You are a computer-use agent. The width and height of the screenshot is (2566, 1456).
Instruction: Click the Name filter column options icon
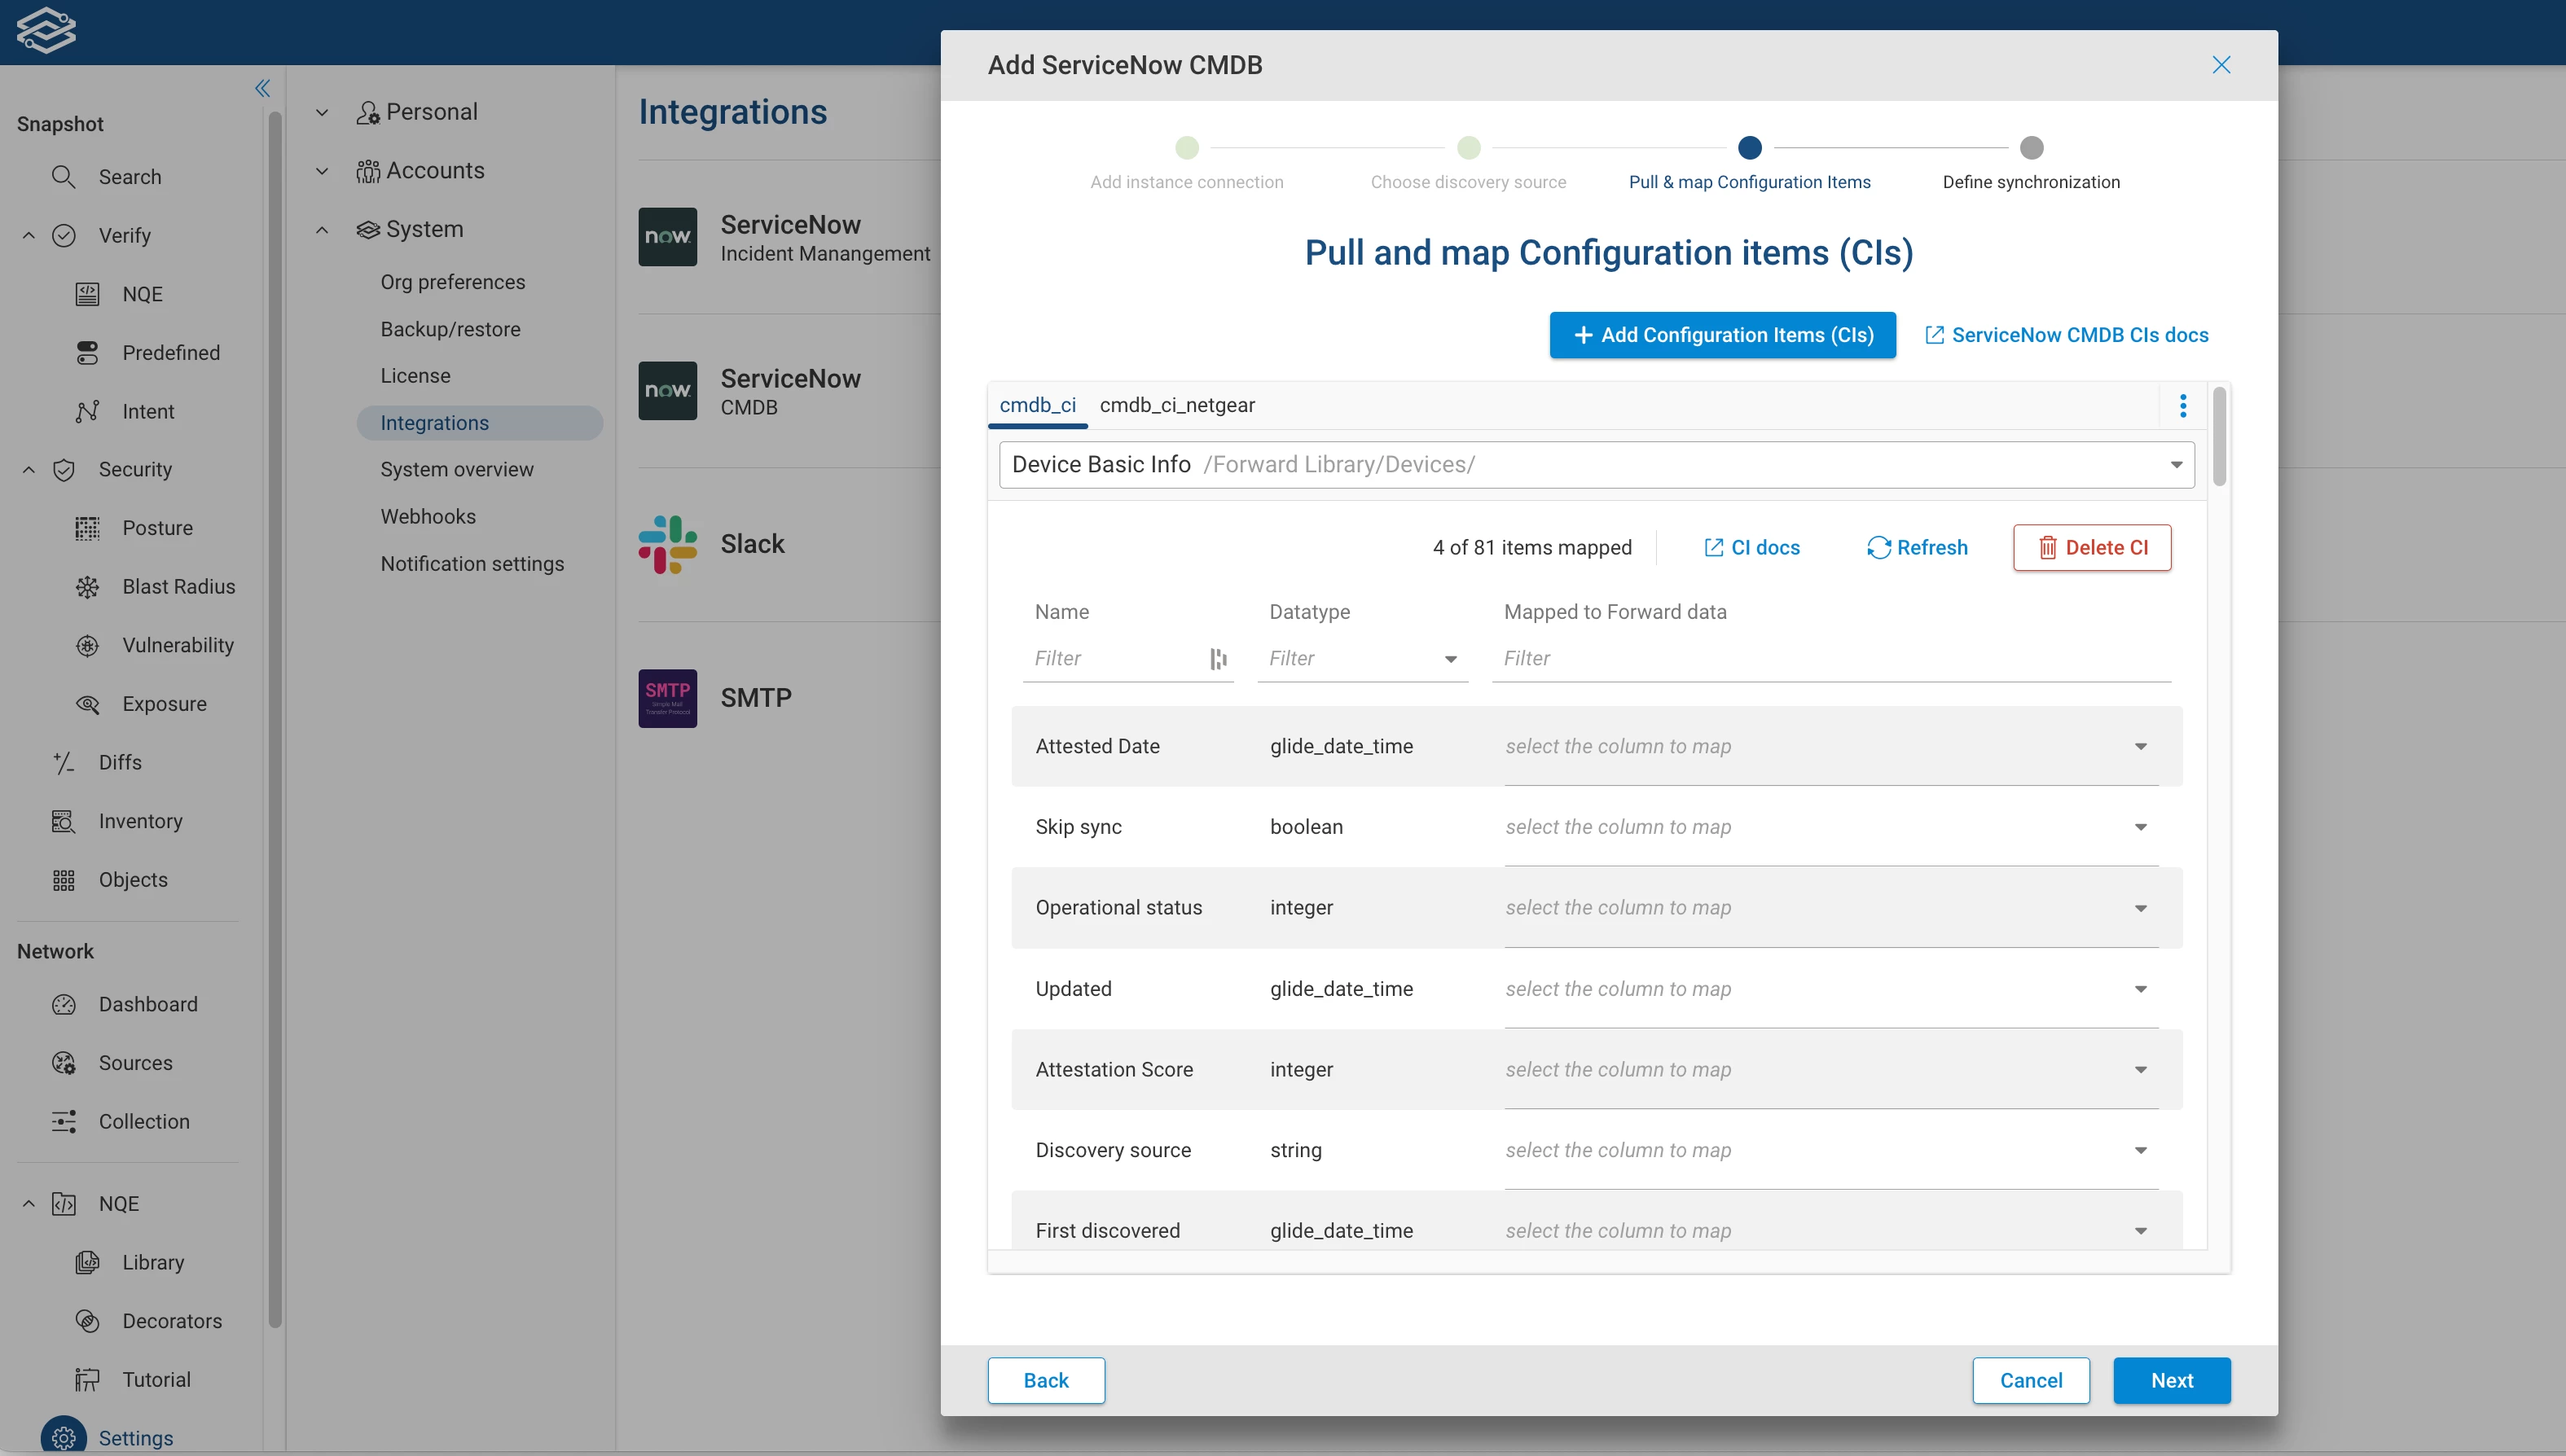[1218, 659]
